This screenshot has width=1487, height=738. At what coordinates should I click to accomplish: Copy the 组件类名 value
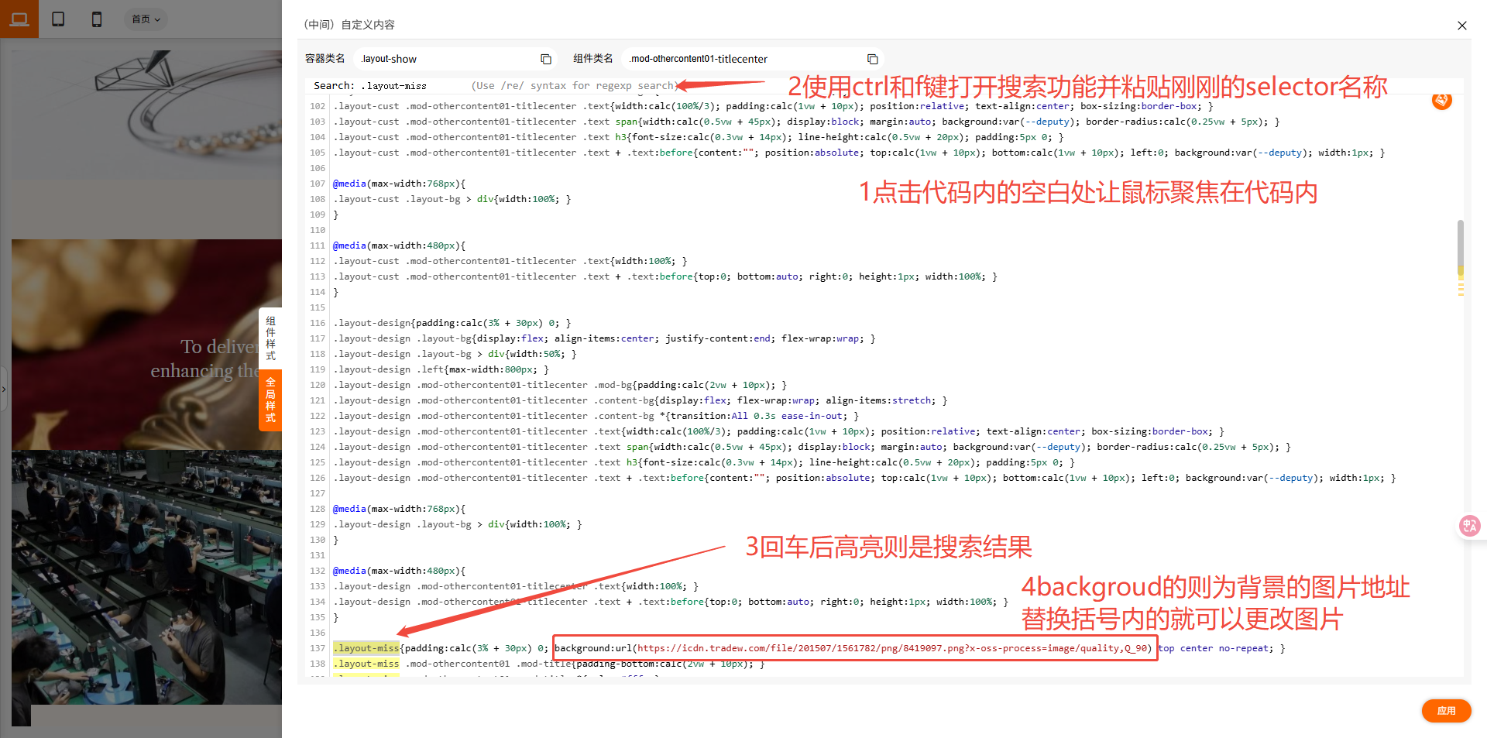[x=872, y=59]
